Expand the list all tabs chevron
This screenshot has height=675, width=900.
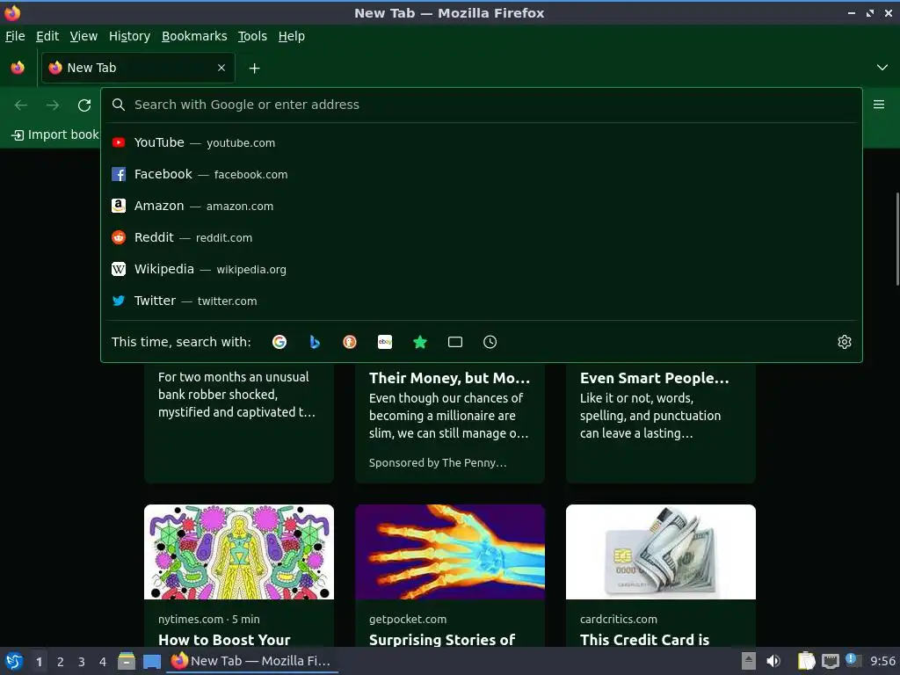coord(882,68)
